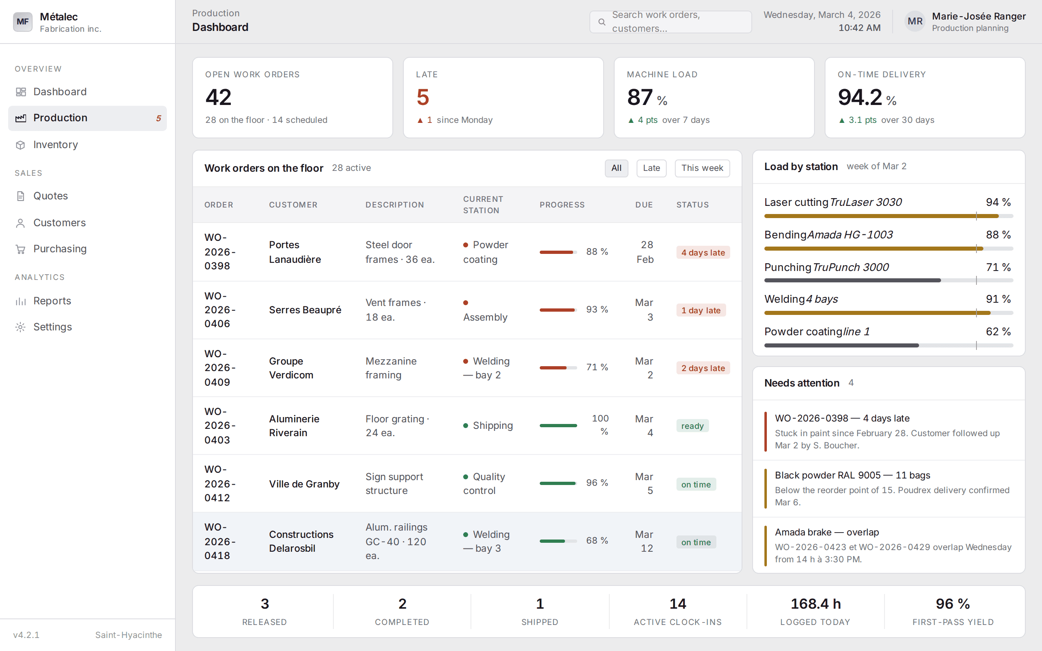This screenshot has width=1042, height=651.
Task: Click the Settings gear icon
Action: pyautogui.click(x=21, y=327)
